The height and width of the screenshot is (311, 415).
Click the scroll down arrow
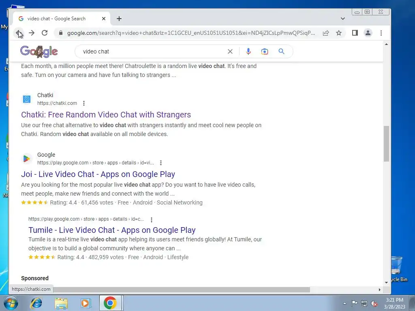click(x=386, y=282)
